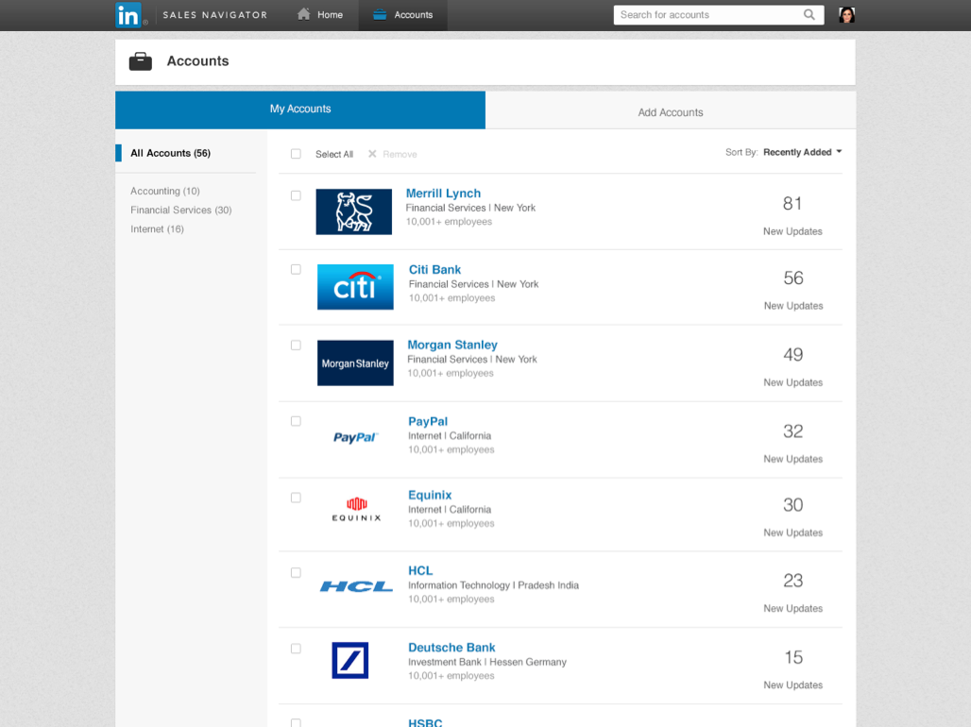Click 'Investment Bank | Hessen Germany' text

tap(487, 662)
